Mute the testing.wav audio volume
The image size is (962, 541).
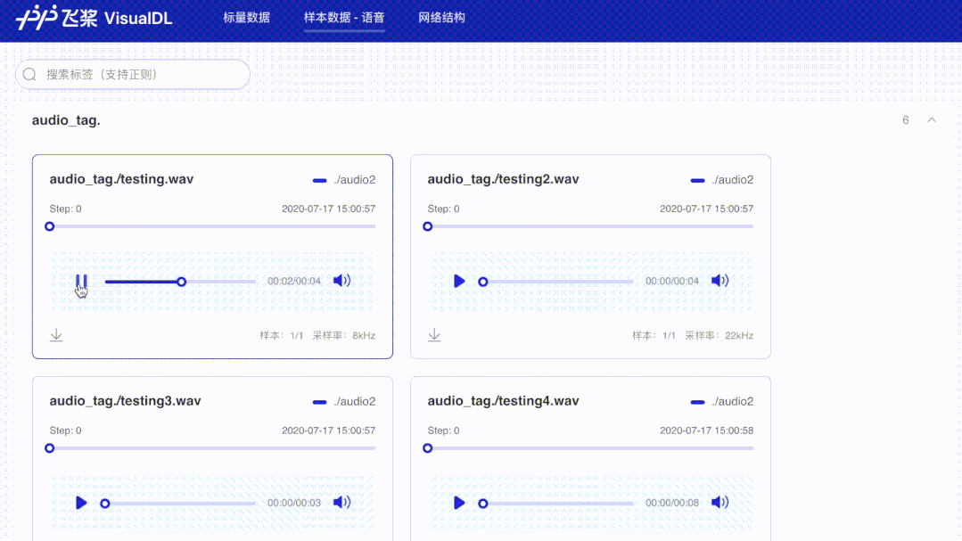[341, 280]
